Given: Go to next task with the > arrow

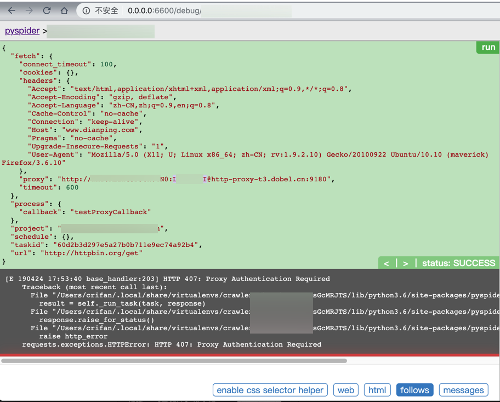Looking at the screenshot, I should pos(405,263).
